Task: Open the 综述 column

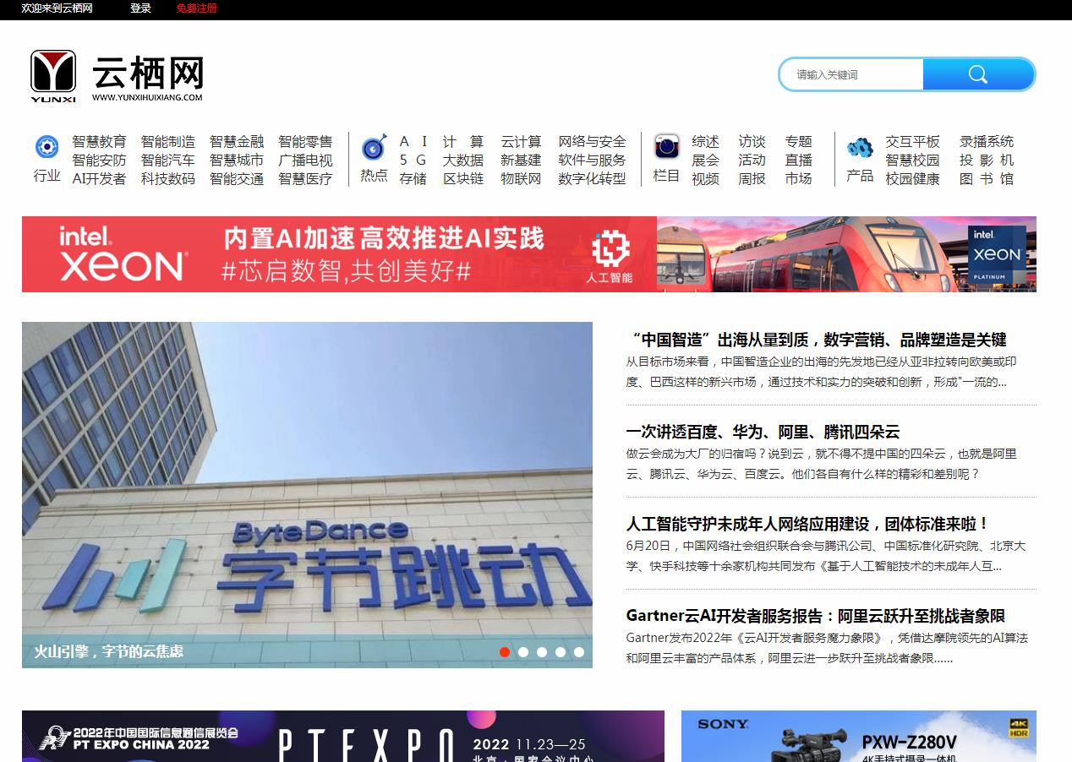Action: click(x=705, y=142)
